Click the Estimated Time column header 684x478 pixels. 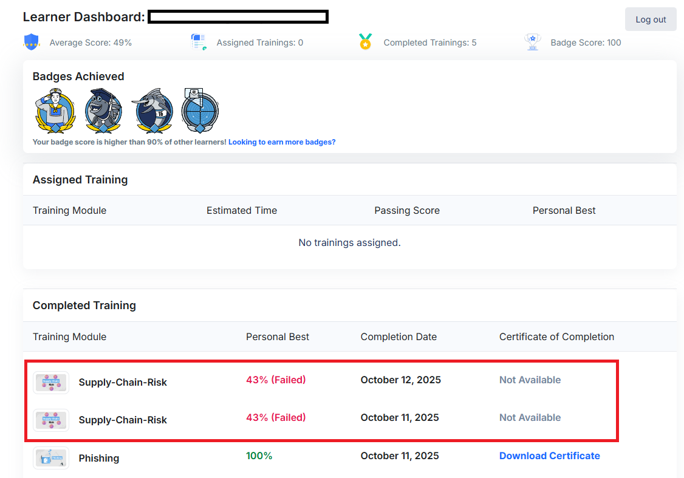pos(242,210)
